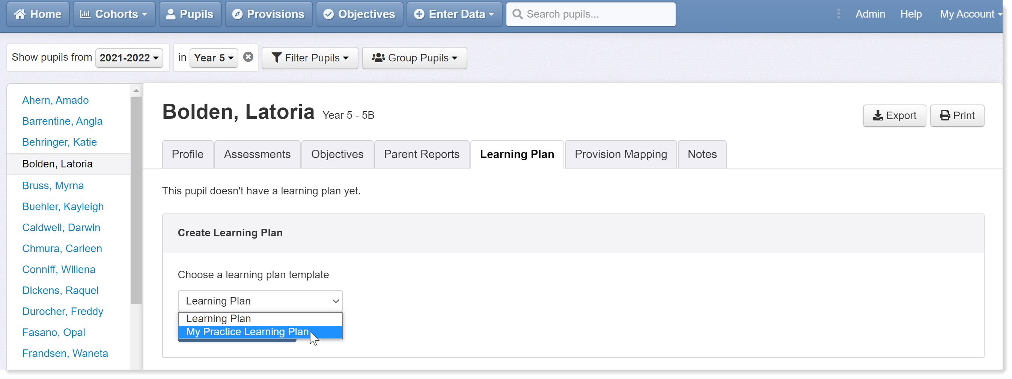Click the vertical dots menu icon
This screenshot has height=379, width=1012.
[838, 14]
